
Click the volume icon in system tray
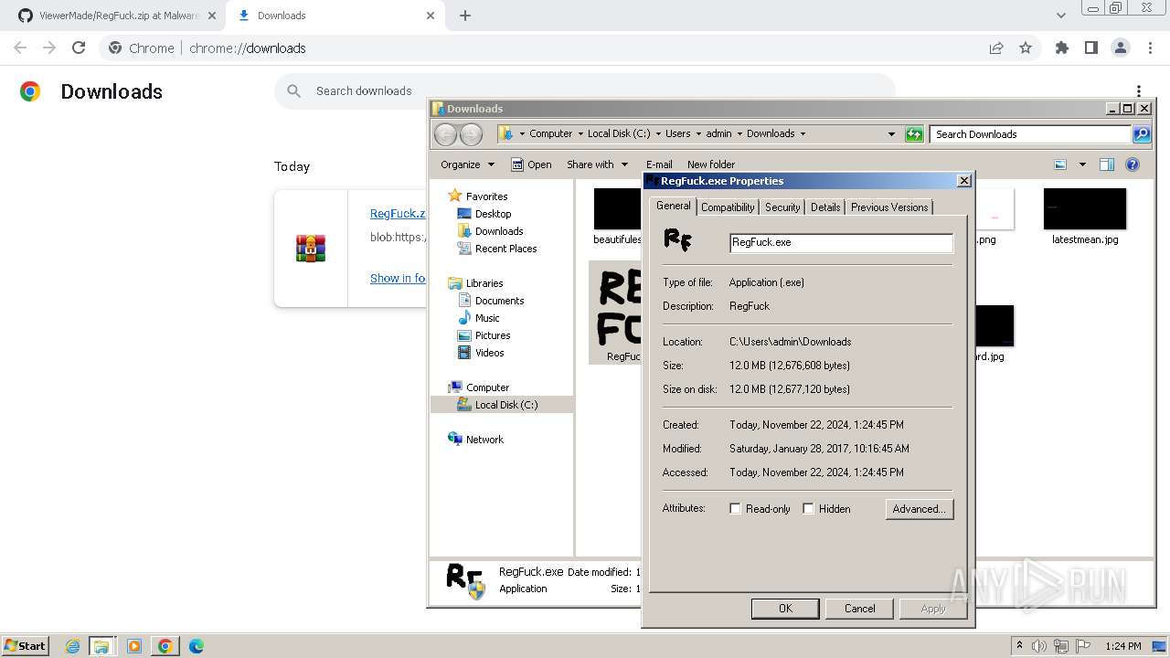(x=1039, y=646)
